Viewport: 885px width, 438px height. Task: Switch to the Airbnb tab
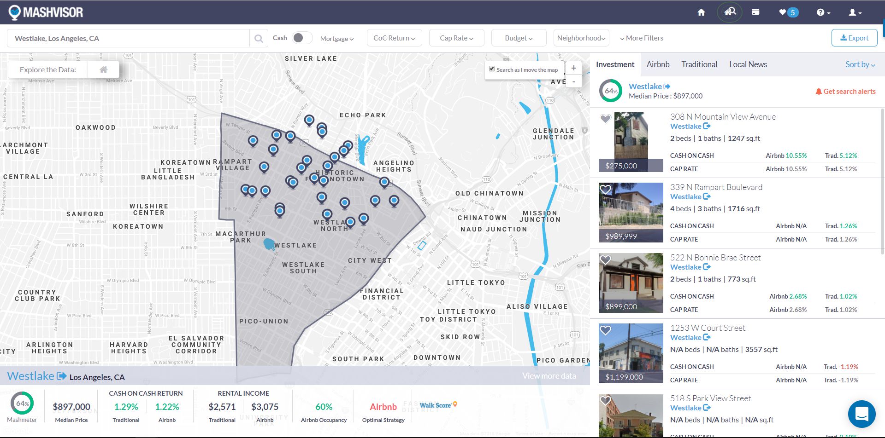658,65
